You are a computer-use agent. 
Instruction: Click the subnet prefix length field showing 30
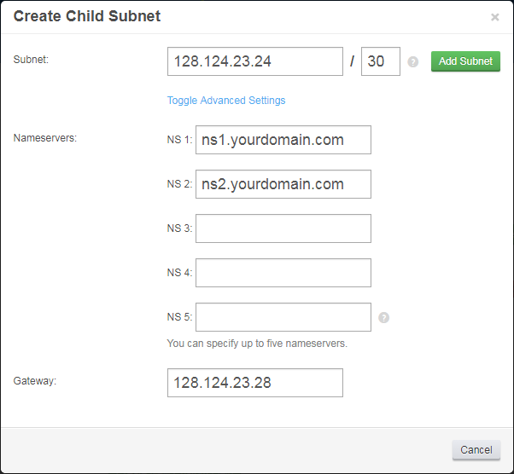381,61
